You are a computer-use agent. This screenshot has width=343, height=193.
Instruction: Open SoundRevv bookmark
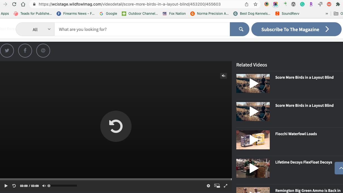(x=287, y=13)
